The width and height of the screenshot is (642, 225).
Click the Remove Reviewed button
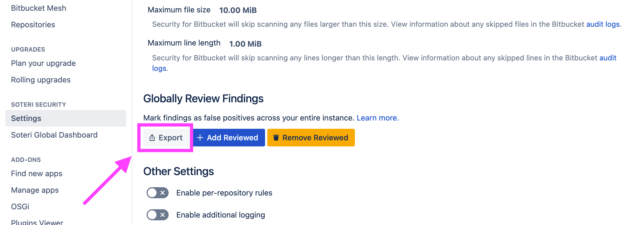311,137
